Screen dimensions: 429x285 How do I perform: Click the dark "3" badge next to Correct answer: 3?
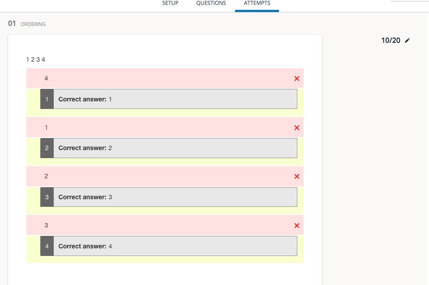coord(47,197)
